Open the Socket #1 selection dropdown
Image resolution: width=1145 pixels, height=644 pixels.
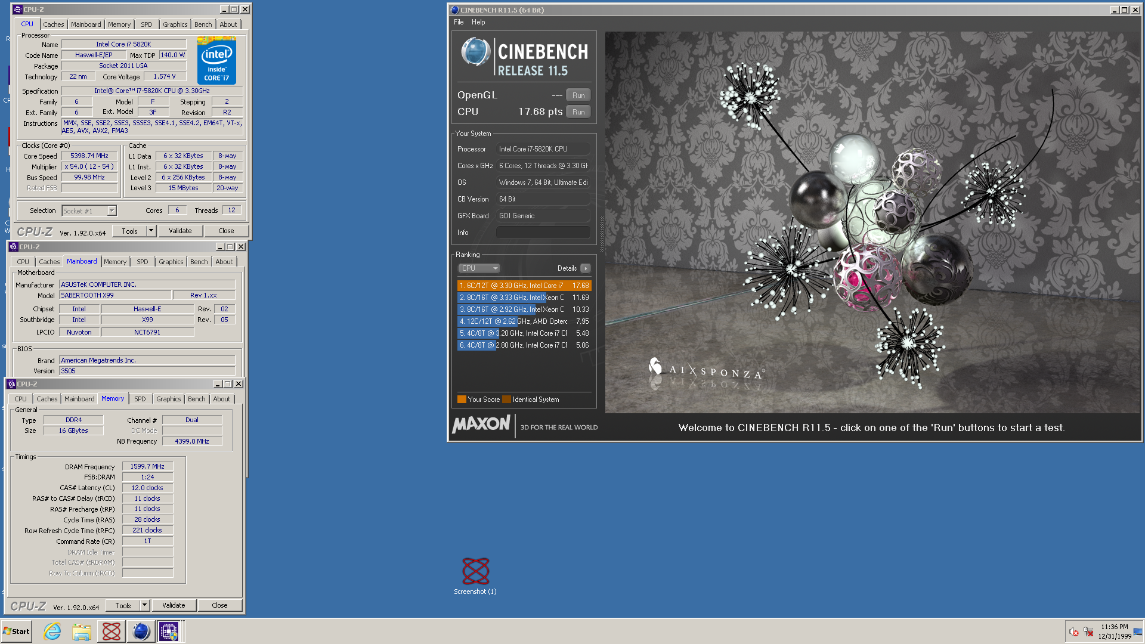pos(89,210)
